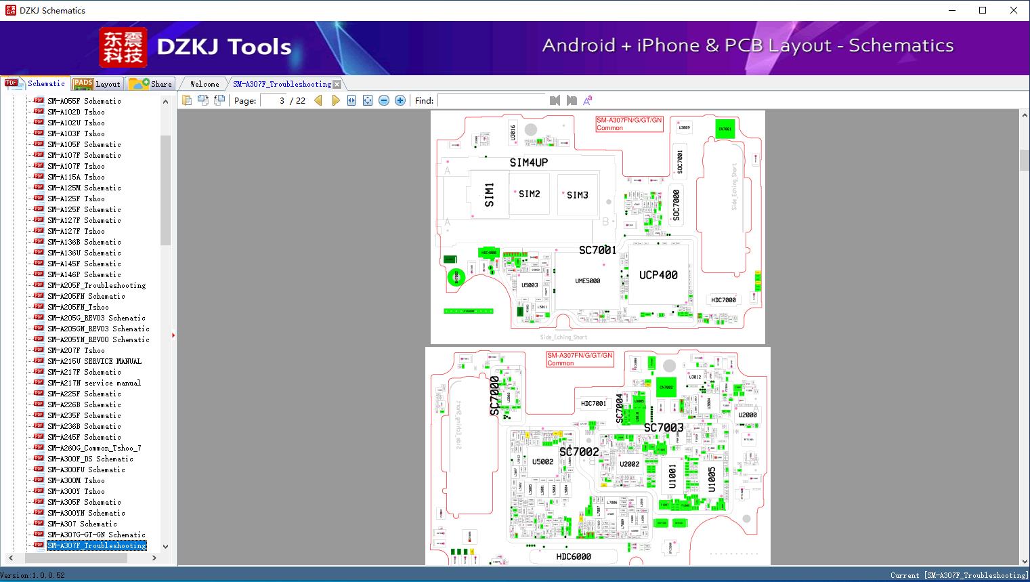Open SM-A103F Tshoo file

76,133
